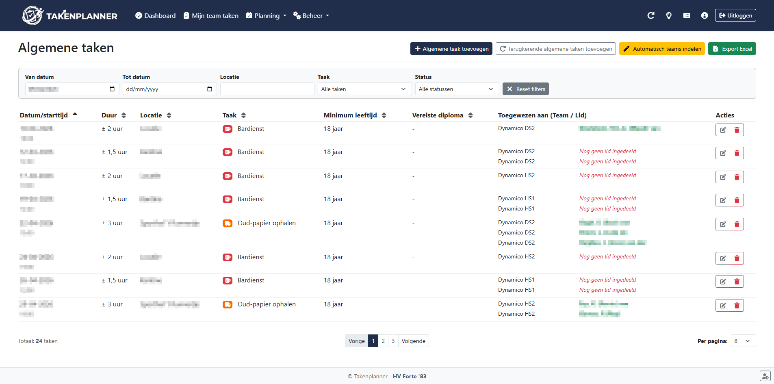
Task: Click the Export Excel button
Action: [x=732, y=49]
